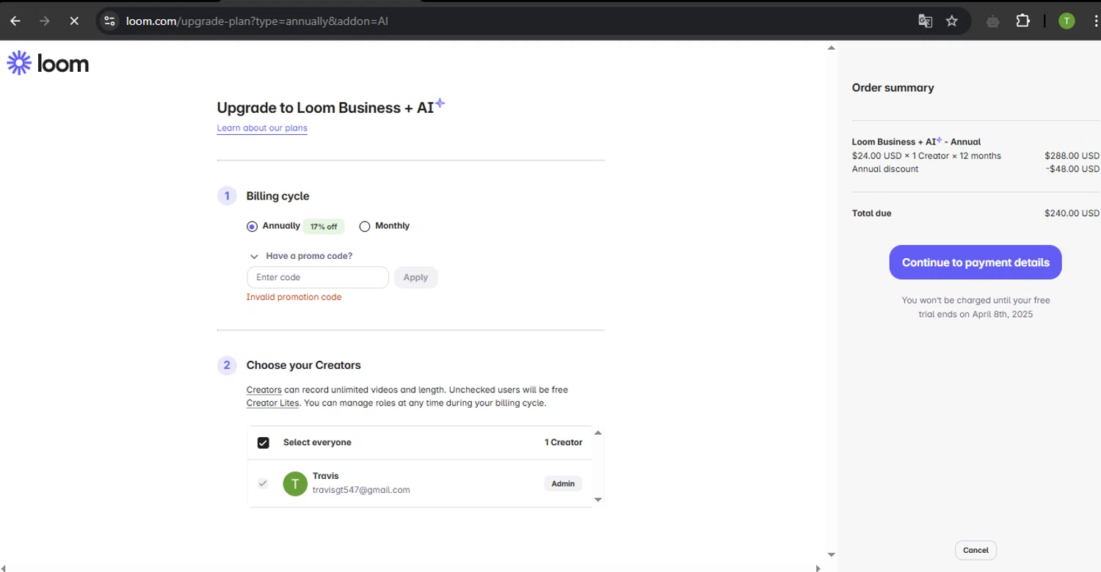Bookmark this page with star icon
1101x572 pixels.
(x=952, y=21)
